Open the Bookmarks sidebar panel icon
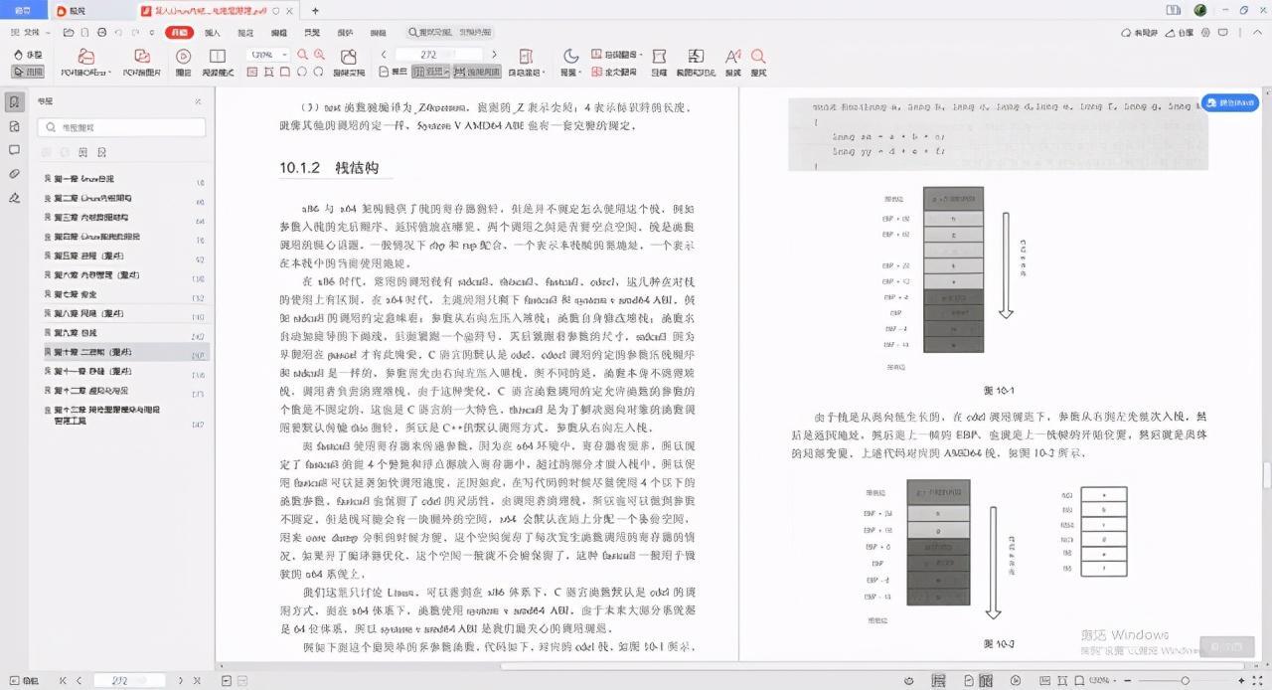The width and height of the screenshot is (1272, 690). click(x=15, y=102)
